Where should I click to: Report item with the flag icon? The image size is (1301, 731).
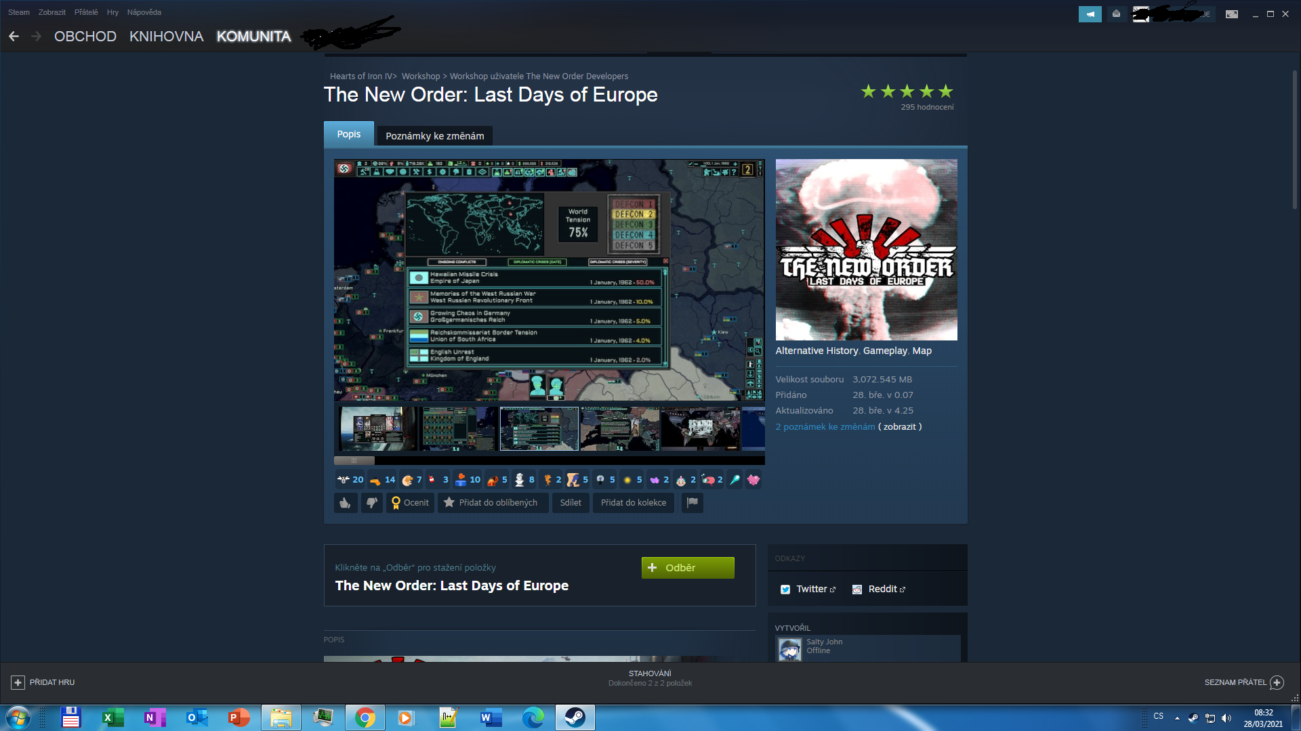pos(692,503)
